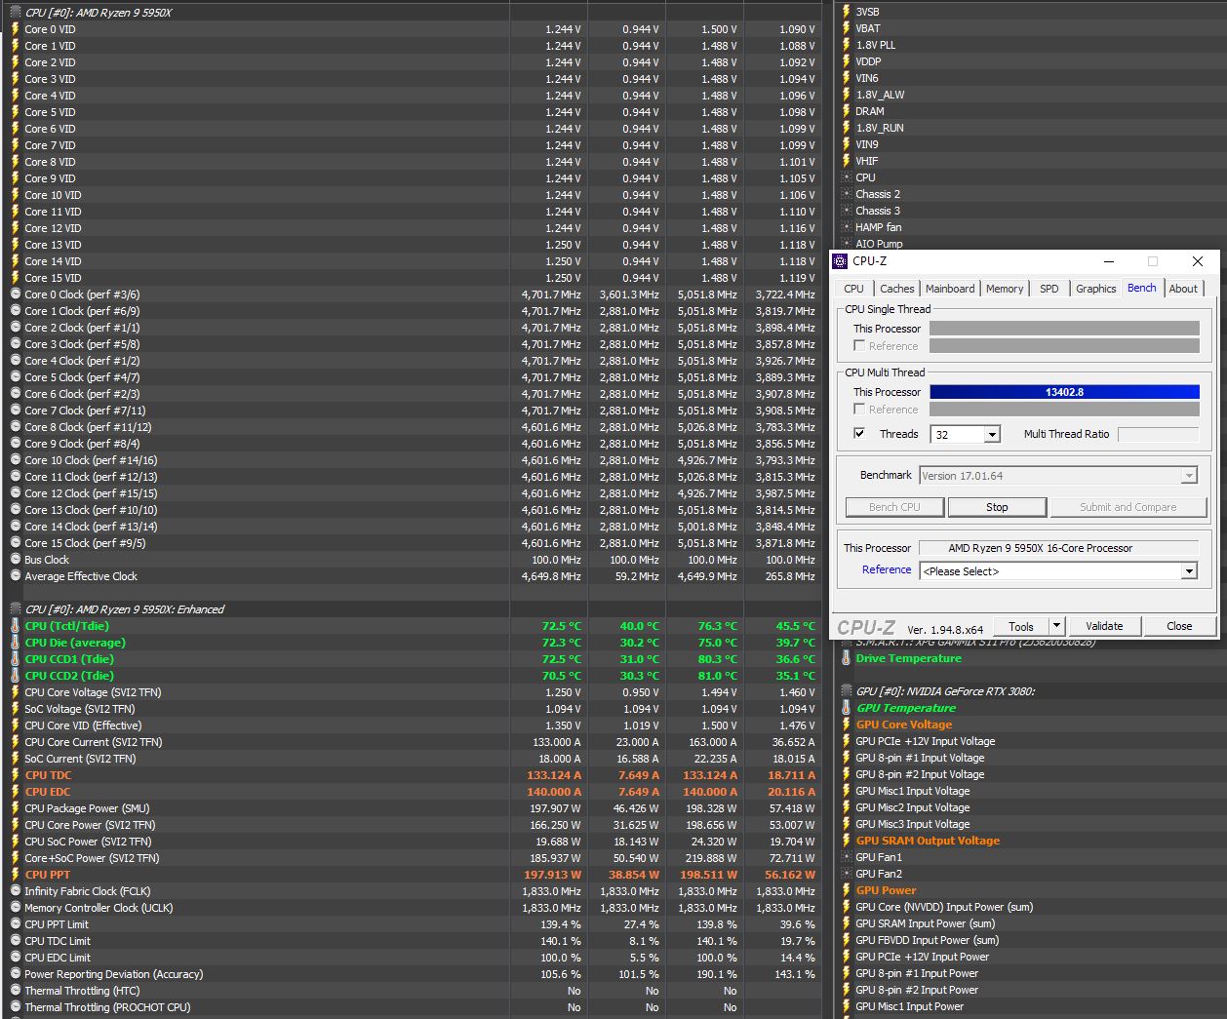This screenshot has width=1227, height=1019.
Task: Click the CPU-Z app icon in title bar
Action: click(x=840, y=261)
